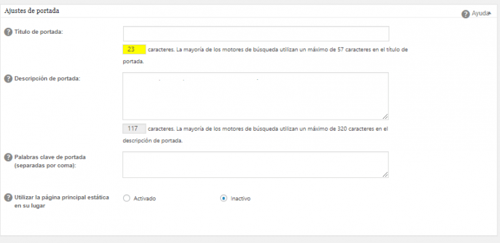This screenshot has height=243, width=500.
Task: Open the help icon for Utilizar la página principal estática
Action: pos(8,198)
